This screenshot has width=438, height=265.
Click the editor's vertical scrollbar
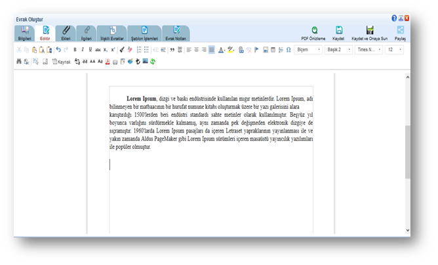[408, 151]
